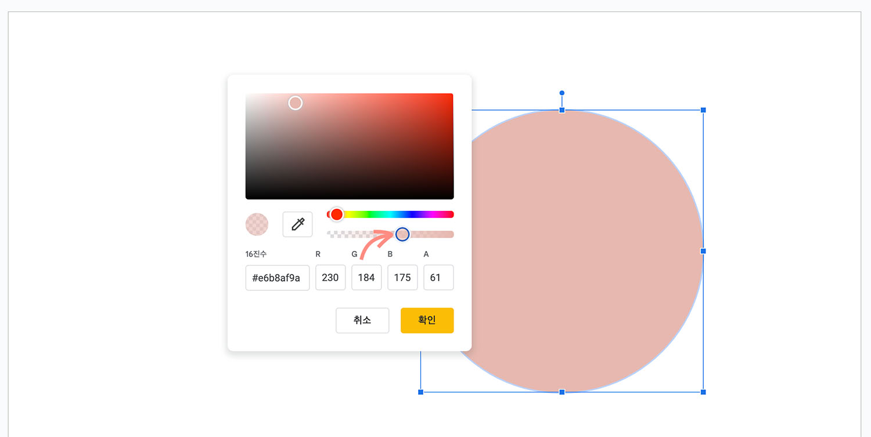The width and height of the screenshot is (871, 437).
Task: Click the B value field showing 175
Action: 402,278
